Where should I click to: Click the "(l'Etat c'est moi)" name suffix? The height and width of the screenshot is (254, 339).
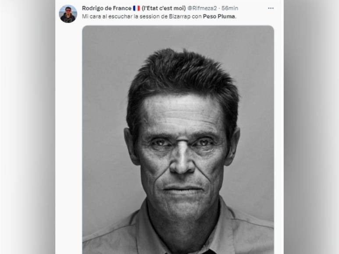(164, 8)
